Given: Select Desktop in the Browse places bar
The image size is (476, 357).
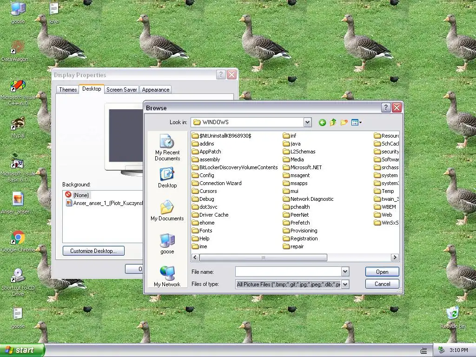Looking at the screenshot, I should [x=167, y=178].
